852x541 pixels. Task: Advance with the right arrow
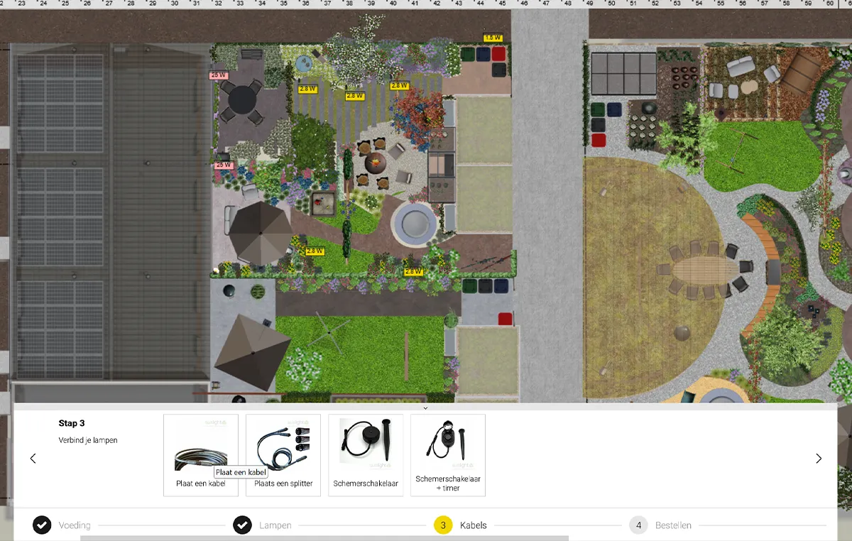[819, 459]
